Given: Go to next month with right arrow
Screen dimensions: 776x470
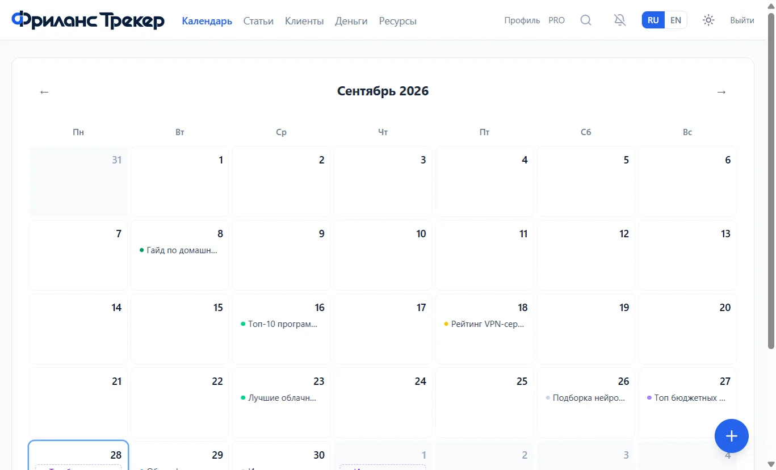Looking at the screenshot, I should coord(721,91).
